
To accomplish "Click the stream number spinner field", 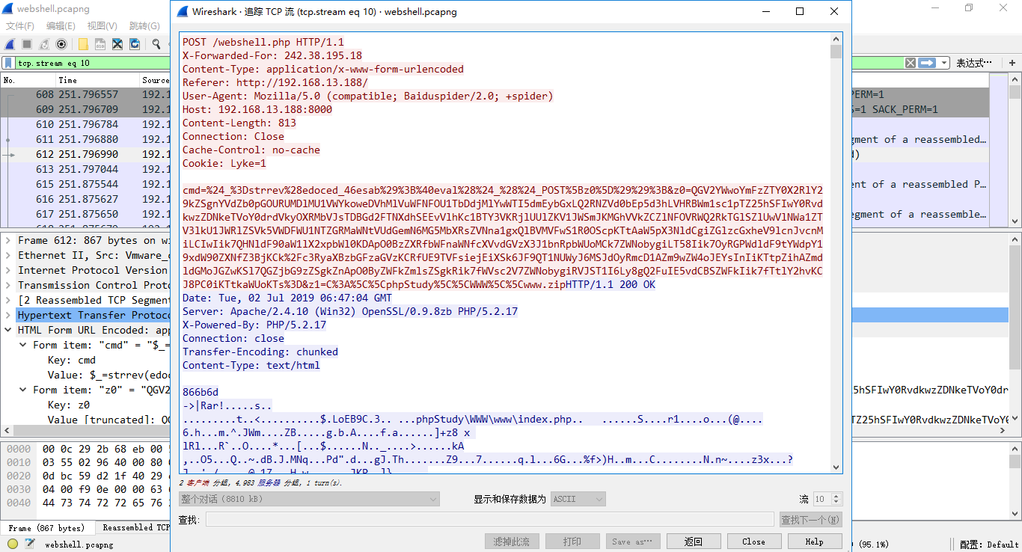I will coord(827,499).
